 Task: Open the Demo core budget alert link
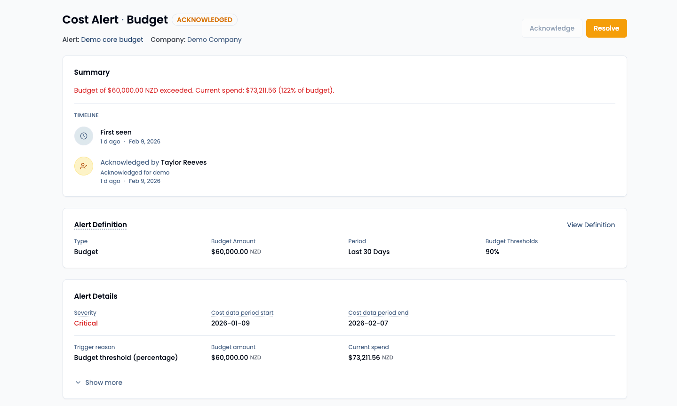click(112, 40)
